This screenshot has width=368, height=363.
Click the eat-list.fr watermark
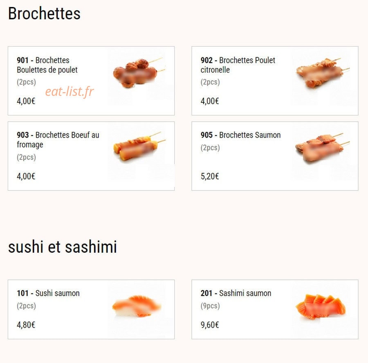[x=70, y=91]
